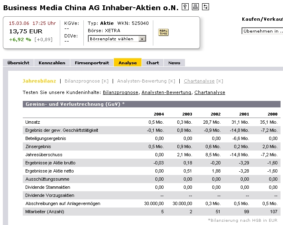Click the help question mark icon
The image size is (283, 225).
pyautogui.click(x=185, y=7)
